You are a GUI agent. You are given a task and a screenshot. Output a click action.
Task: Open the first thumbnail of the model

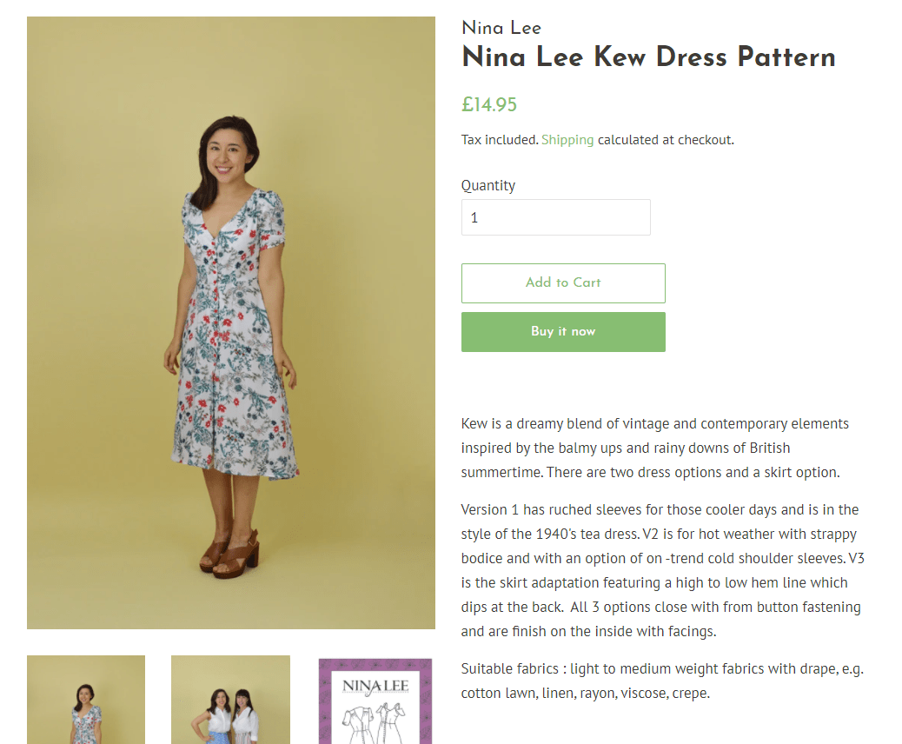pyautogui.click(x=85, y=700)
